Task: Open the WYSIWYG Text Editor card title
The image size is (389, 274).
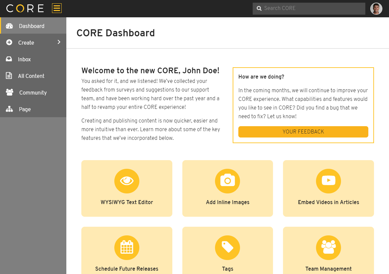Action: [127, 202]
